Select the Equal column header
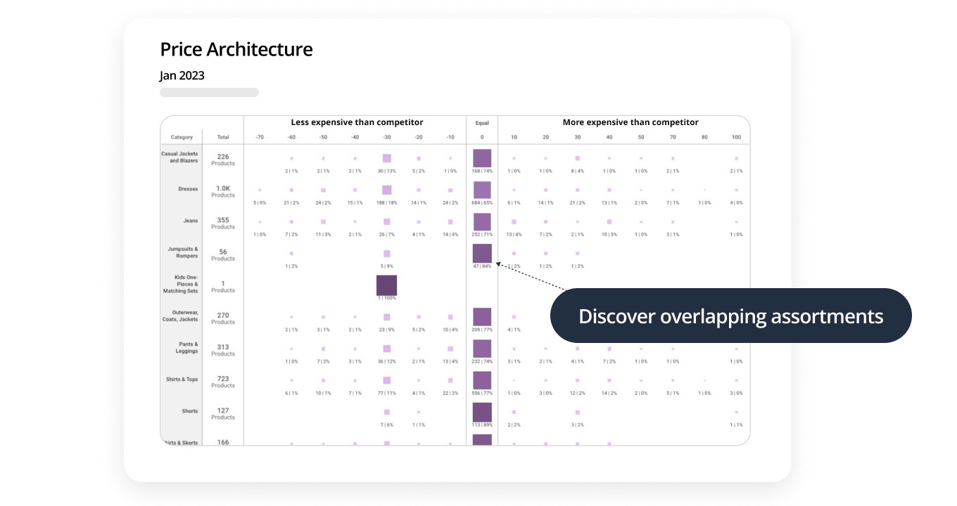This screenshot has width=957, height=506. tap(482, 123)
